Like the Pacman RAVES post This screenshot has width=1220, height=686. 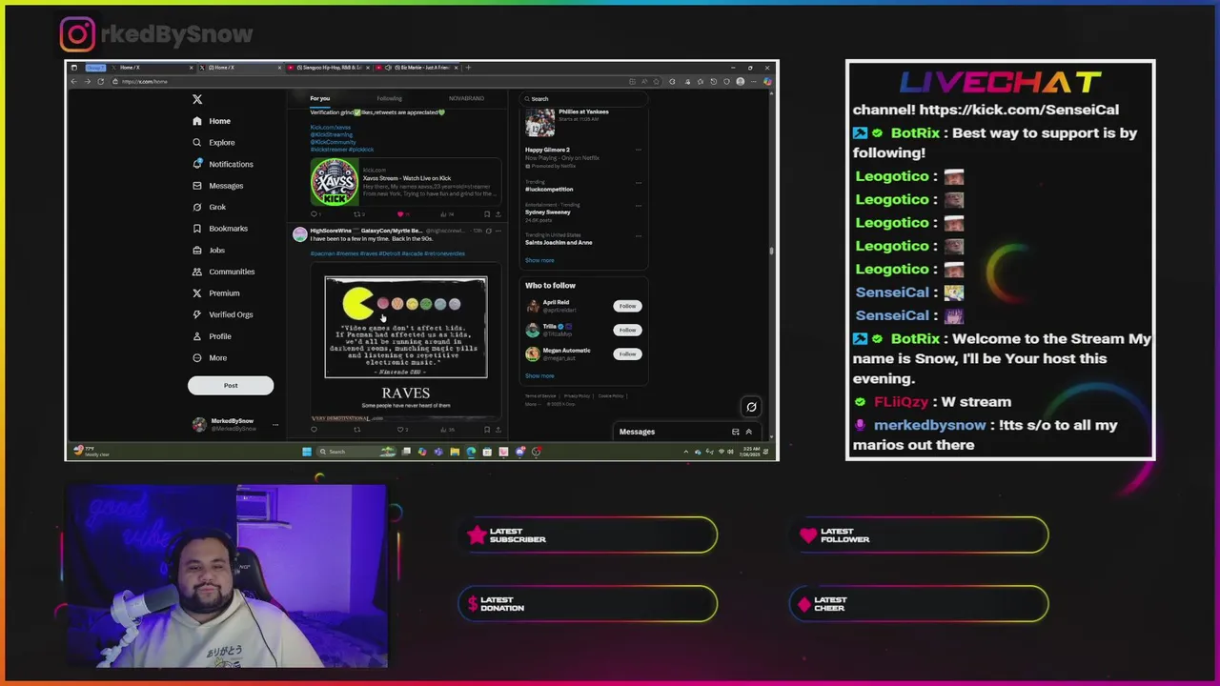[401, 430]
